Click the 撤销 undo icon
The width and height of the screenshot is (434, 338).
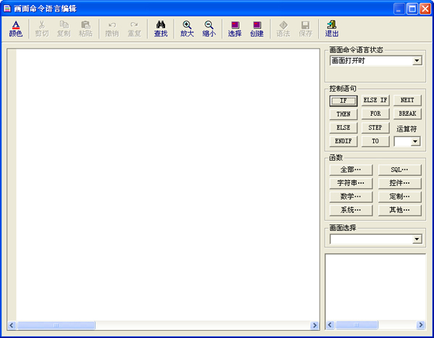pyautogui.click(x=112, y=29)
